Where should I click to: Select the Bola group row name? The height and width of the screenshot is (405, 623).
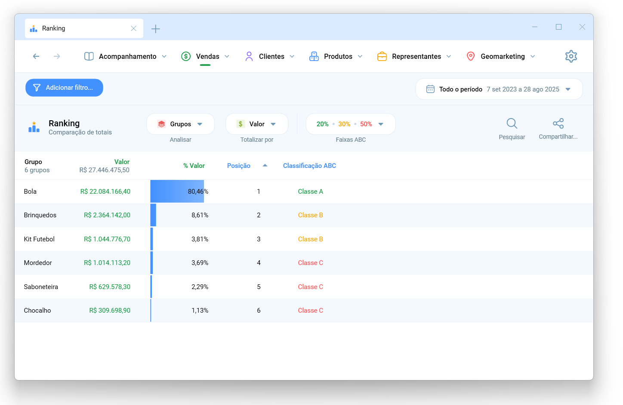point(30,192)
